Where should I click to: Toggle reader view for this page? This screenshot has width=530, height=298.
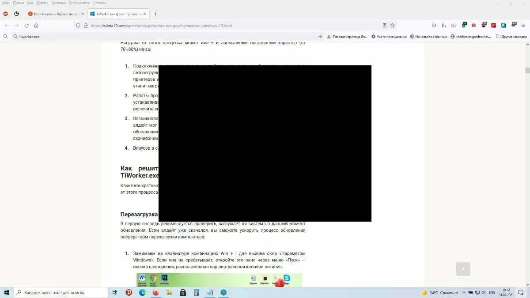pyautogui.click(x=384, y=26)
